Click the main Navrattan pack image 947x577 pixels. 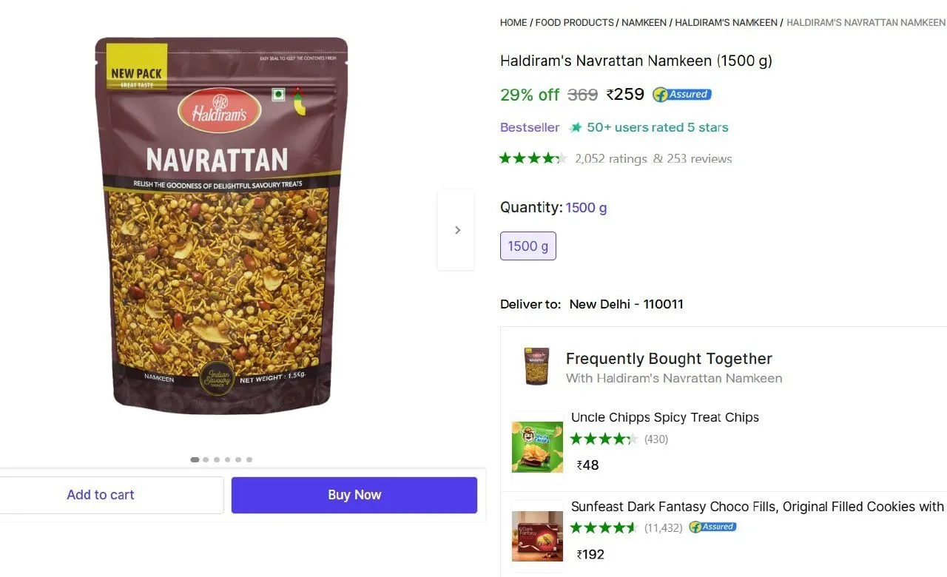tap(221, 226)
